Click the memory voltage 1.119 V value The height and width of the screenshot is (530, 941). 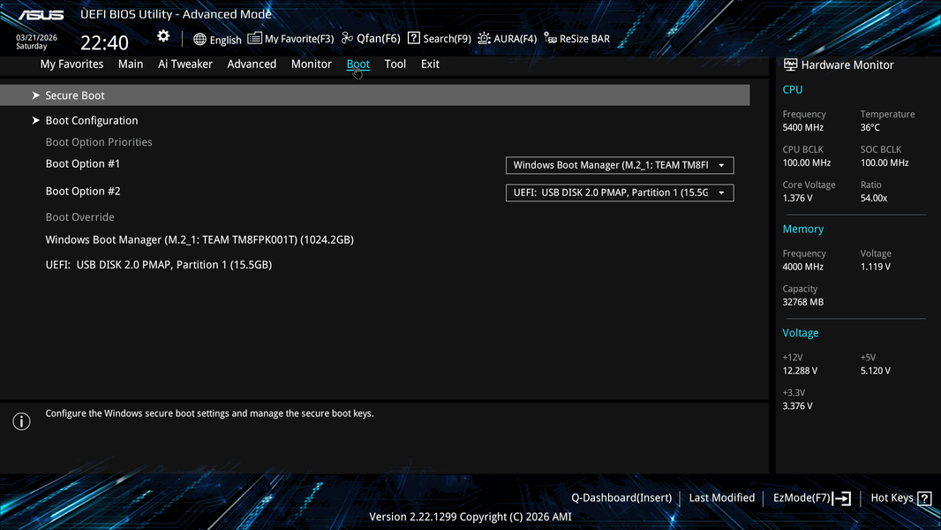coord(876,267)
